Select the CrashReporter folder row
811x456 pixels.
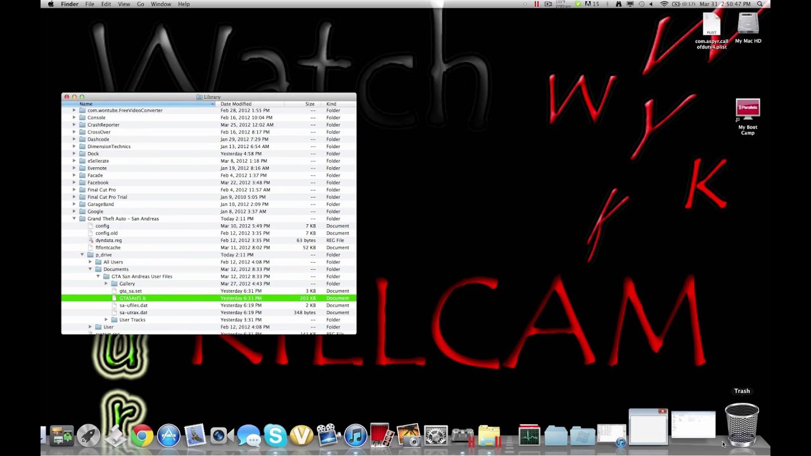coord(209,125)
